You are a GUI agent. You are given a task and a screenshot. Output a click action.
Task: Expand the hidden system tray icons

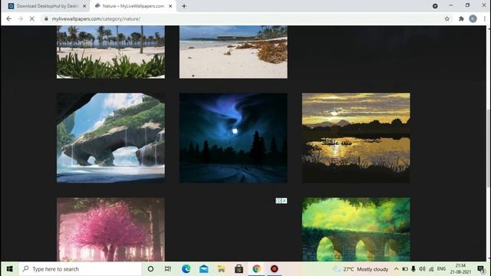pyautogui.click(x=396, y=269)
